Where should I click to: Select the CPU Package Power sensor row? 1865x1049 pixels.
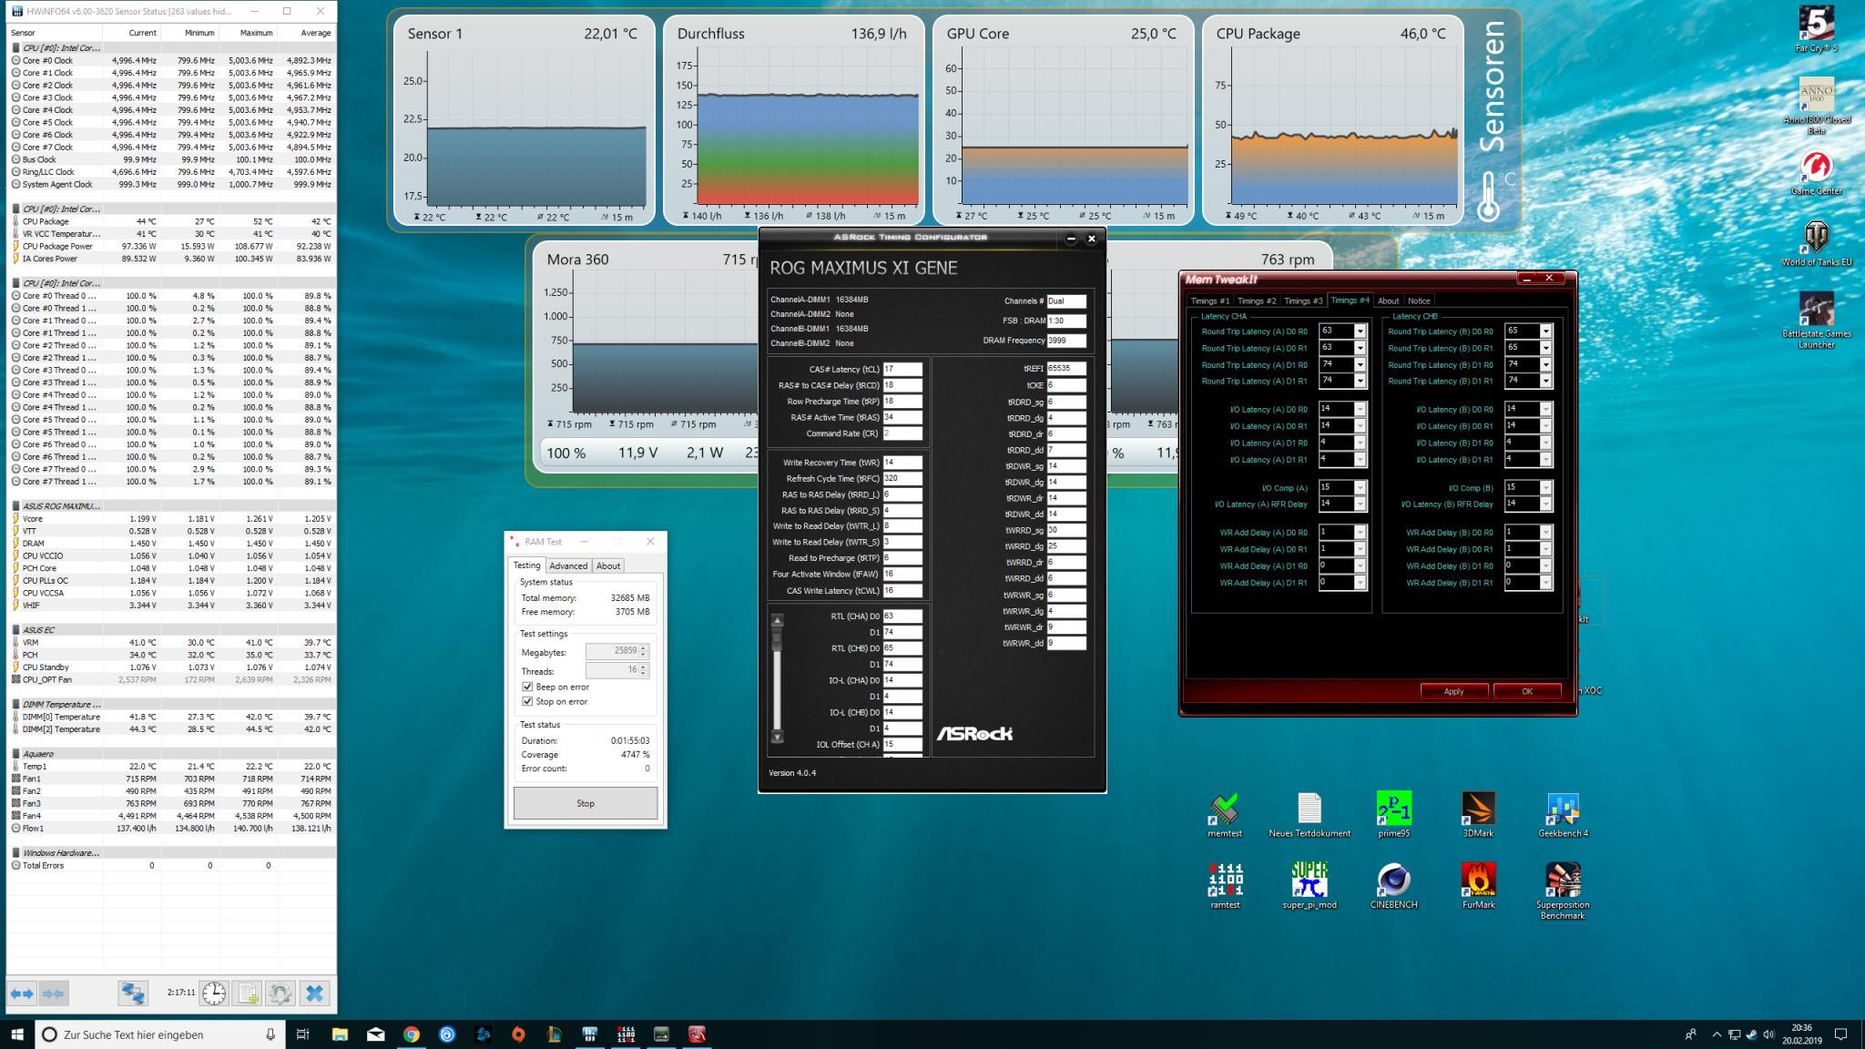point(172,246)
